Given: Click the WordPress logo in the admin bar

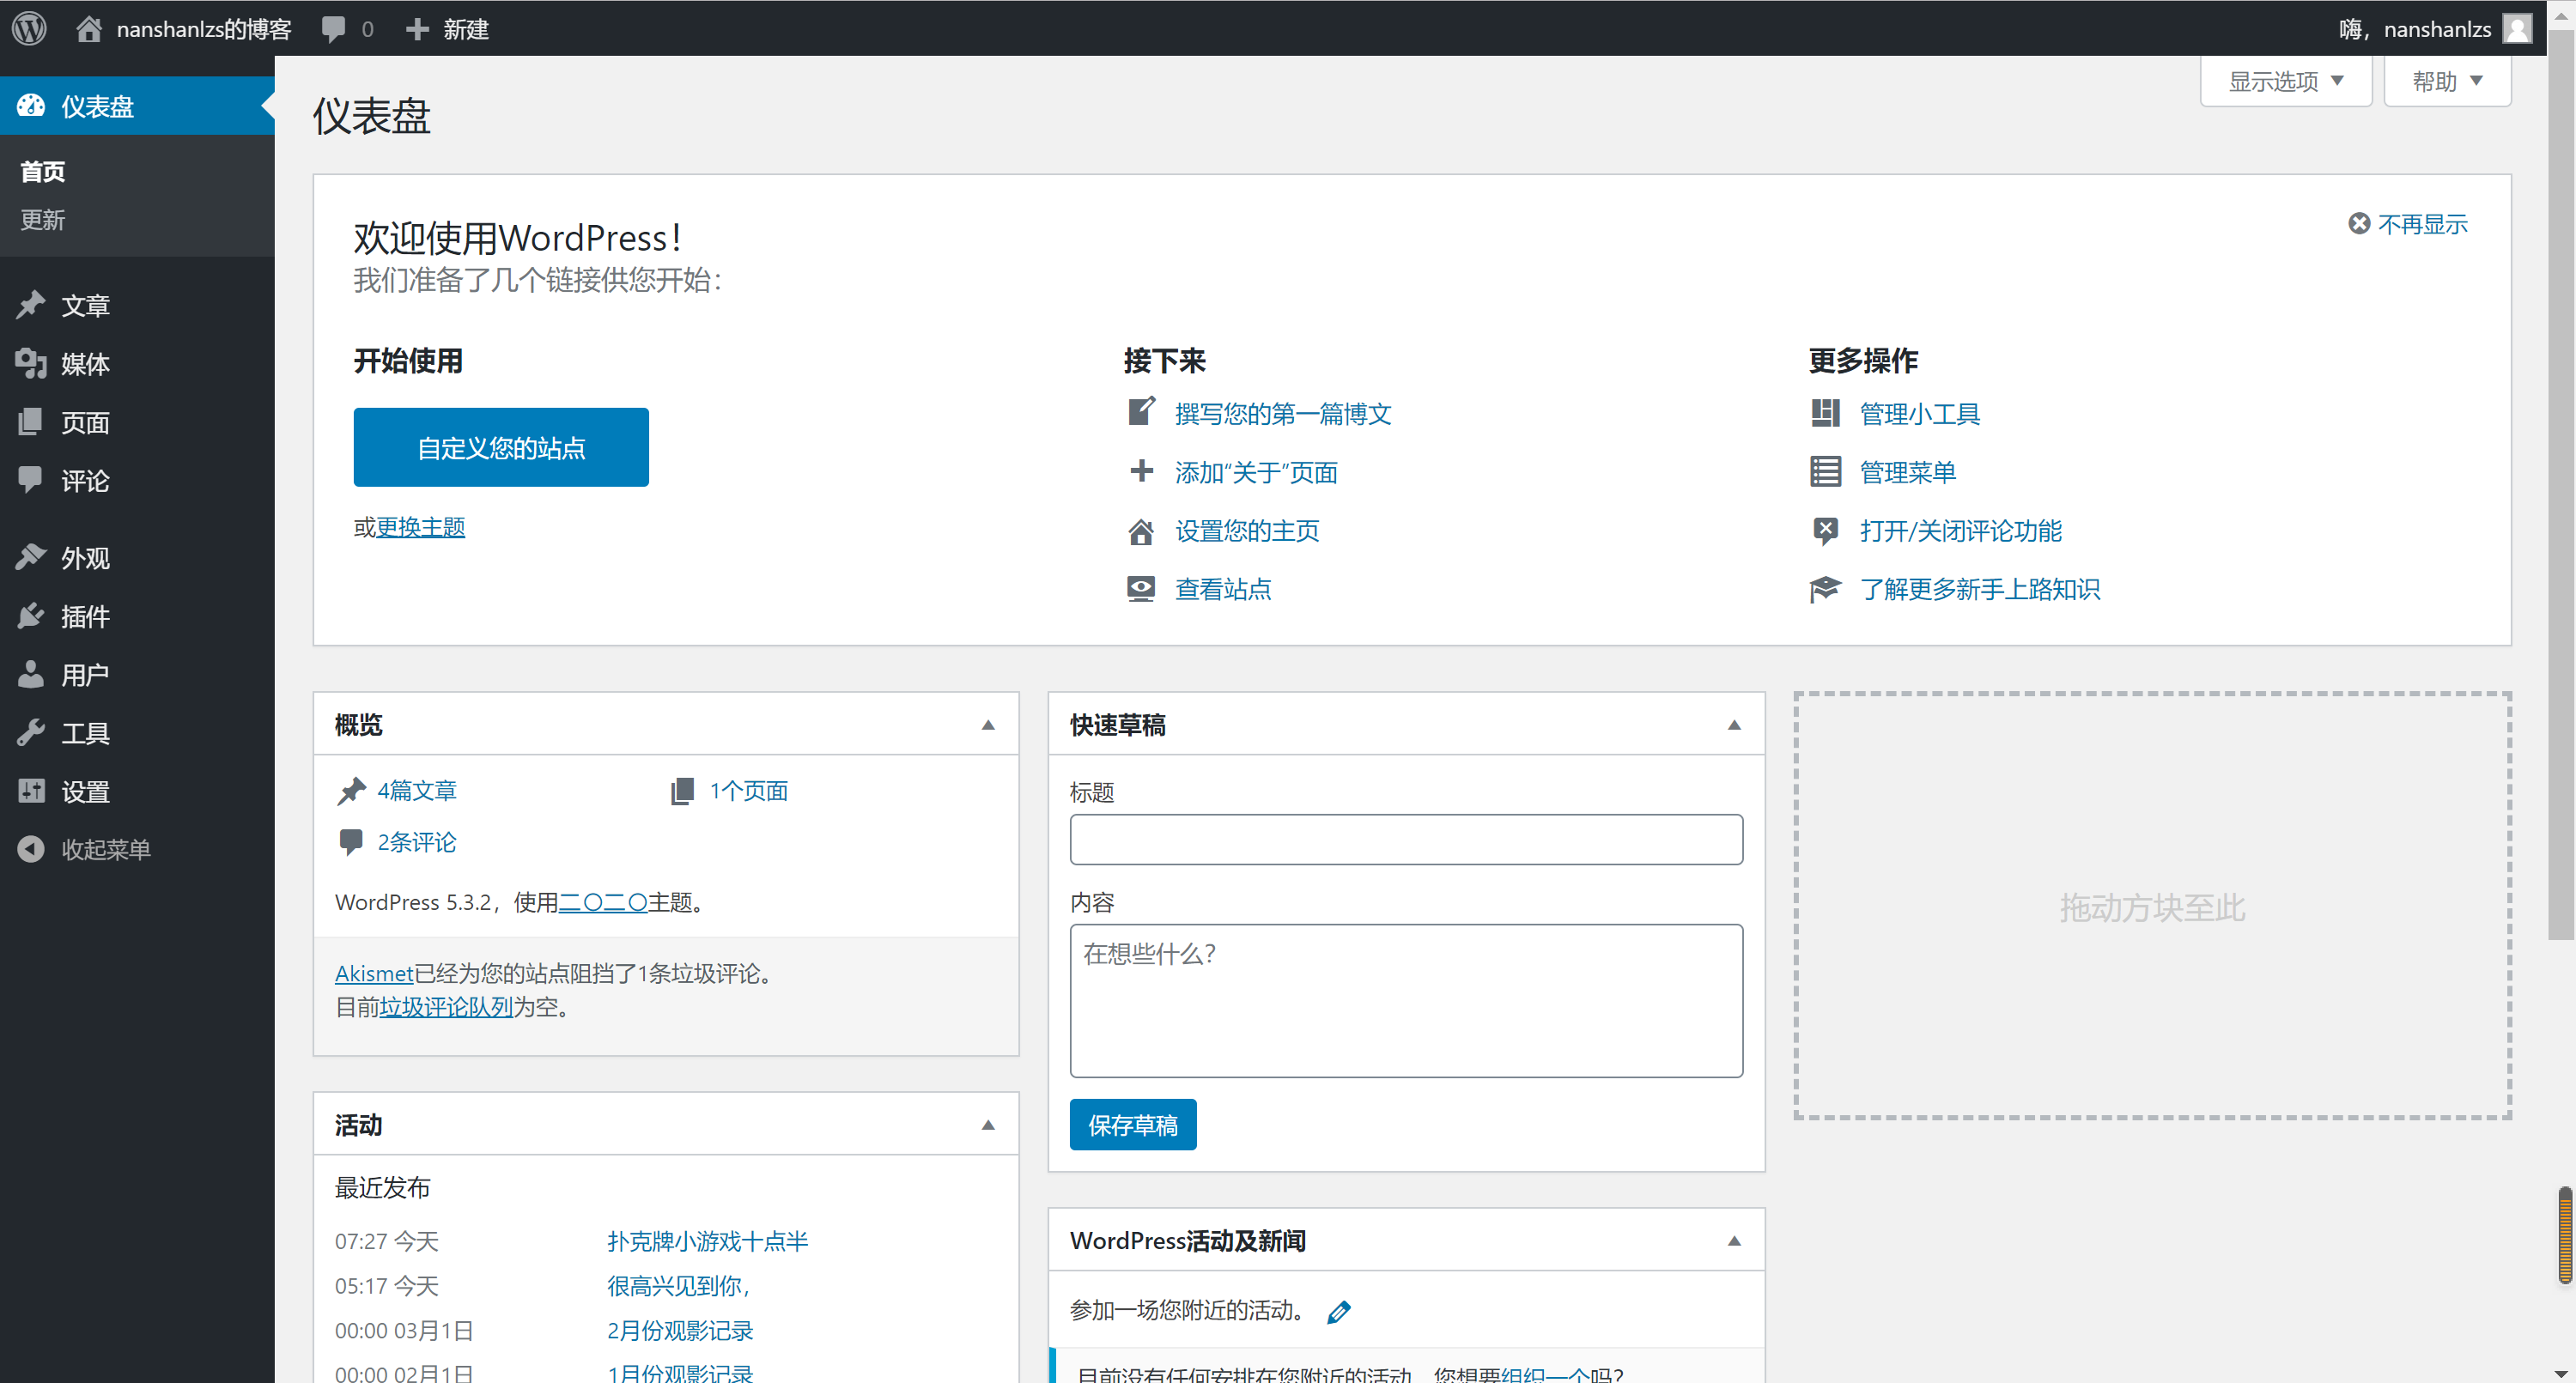Looking at the screenshot, I should point(28,28).
